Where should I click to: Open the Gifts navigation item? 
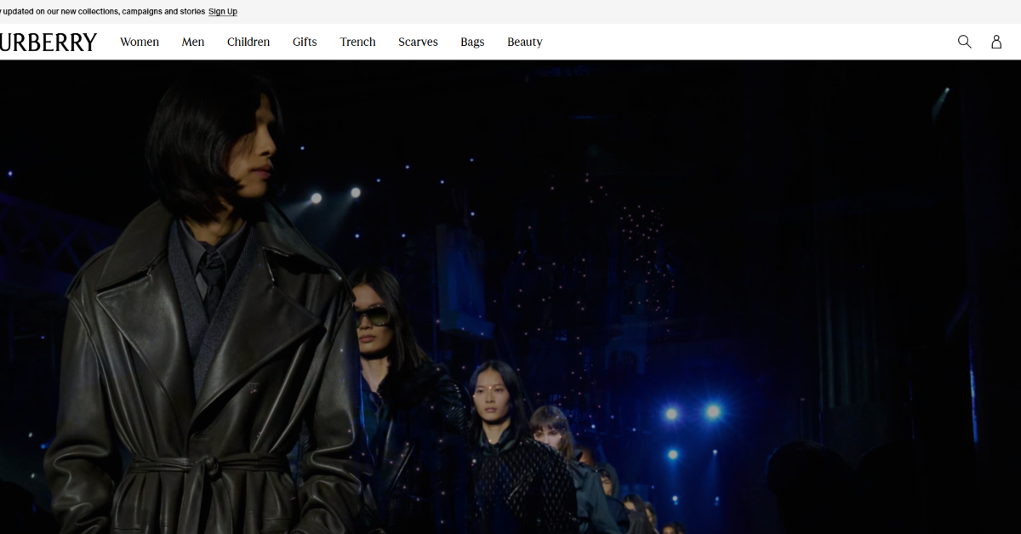click(305, 42)
